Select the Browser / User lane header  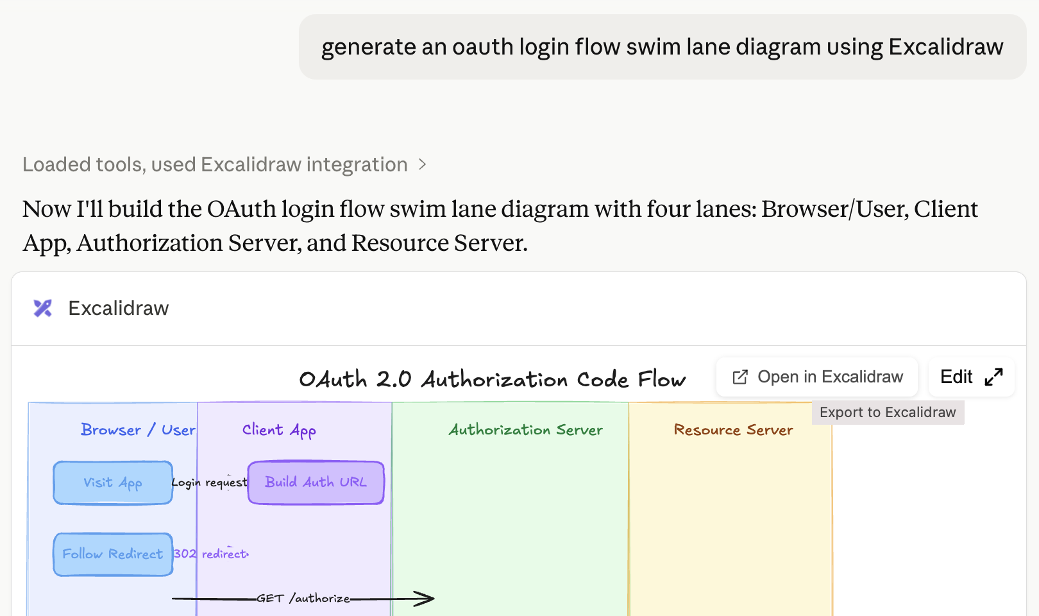137,430
